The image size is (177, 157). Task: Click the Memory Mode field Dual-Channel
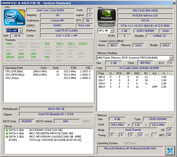point(133,130)
